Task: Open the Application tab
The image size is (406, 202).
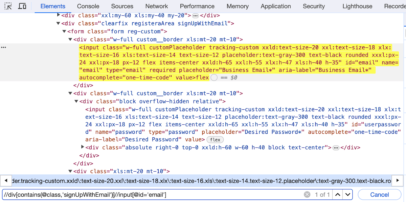Action: (x=276, y=6)
